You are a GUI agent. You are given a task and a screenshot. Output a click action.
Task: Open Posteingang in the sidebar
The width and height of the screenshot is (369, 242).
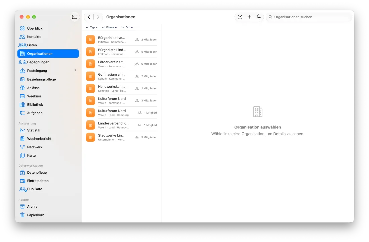(x=48, y=70)
